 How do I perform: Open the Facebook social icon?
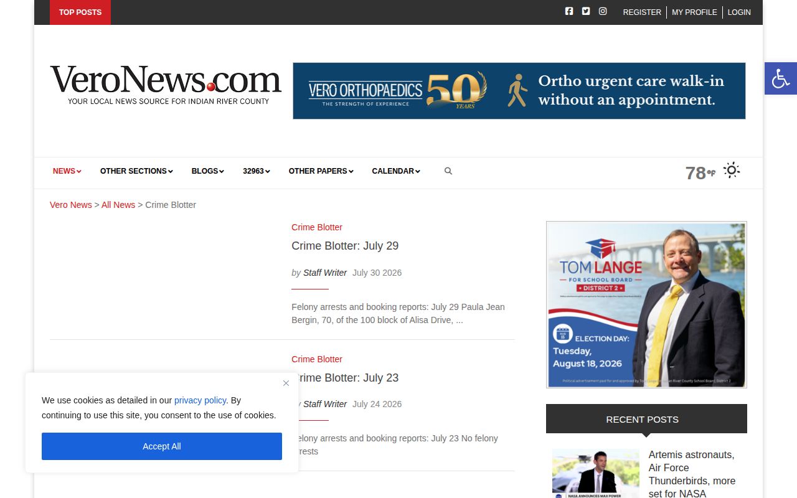click(569, 11)
